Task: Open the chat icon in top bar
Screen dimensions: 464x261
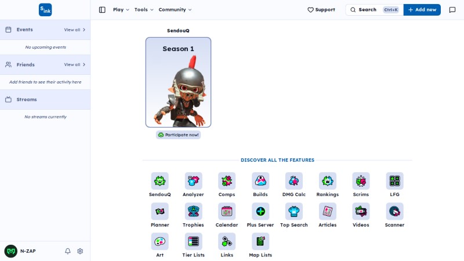Action: (x=452, y=10)
